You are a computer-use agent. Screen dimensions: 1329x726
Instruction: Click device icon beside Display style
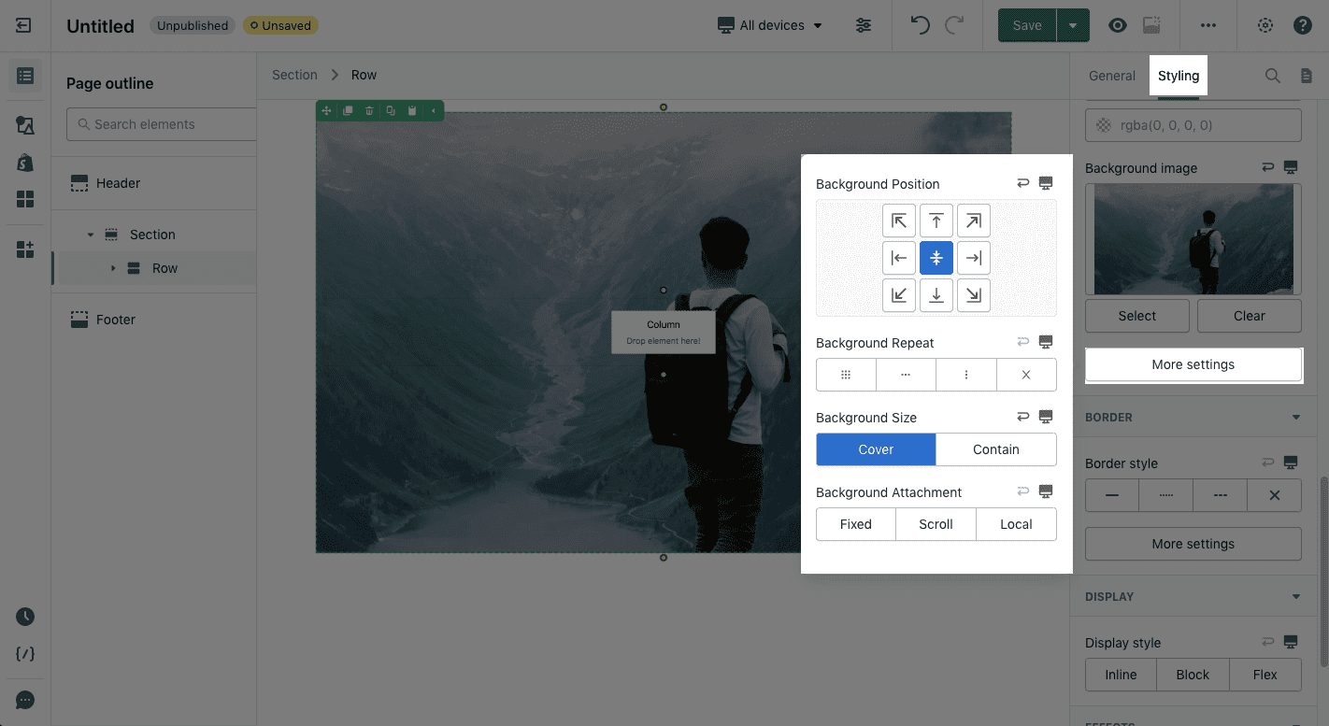coord(1291,642)
